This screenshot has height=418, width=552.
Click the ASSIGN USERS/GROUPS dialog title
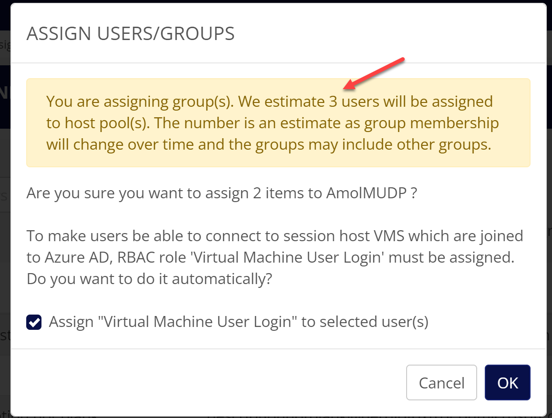coord(130,34)
